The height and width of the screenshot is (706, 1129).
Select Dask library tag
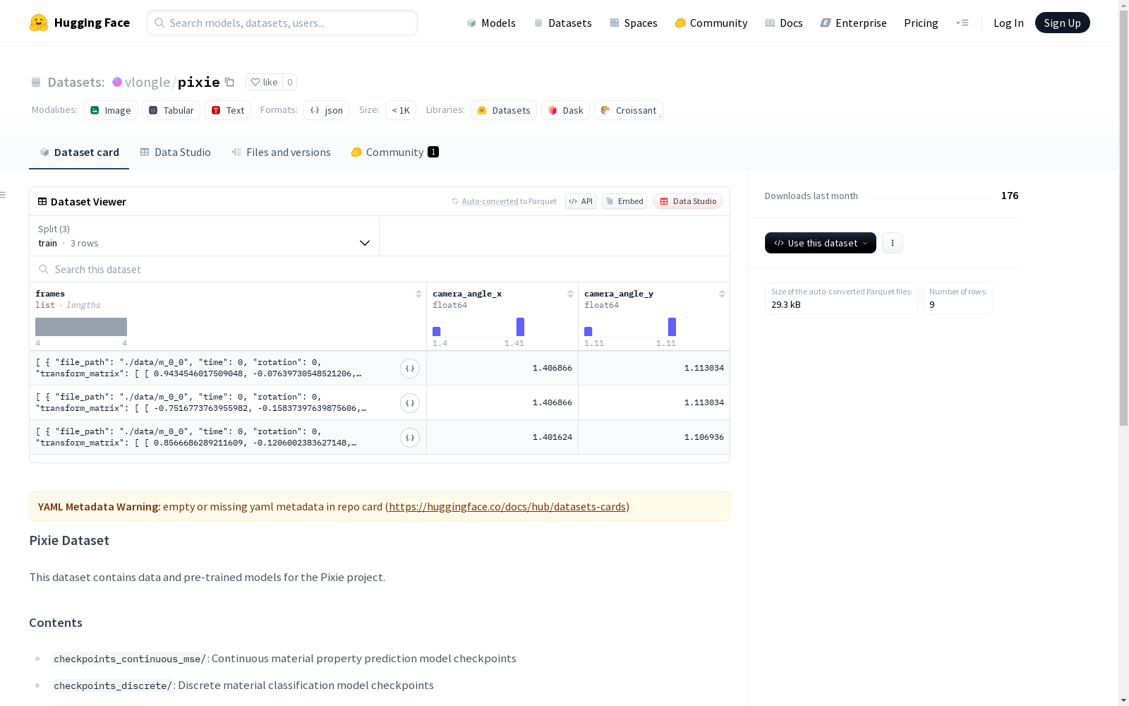pyautogui.click(x=565, y=110)
